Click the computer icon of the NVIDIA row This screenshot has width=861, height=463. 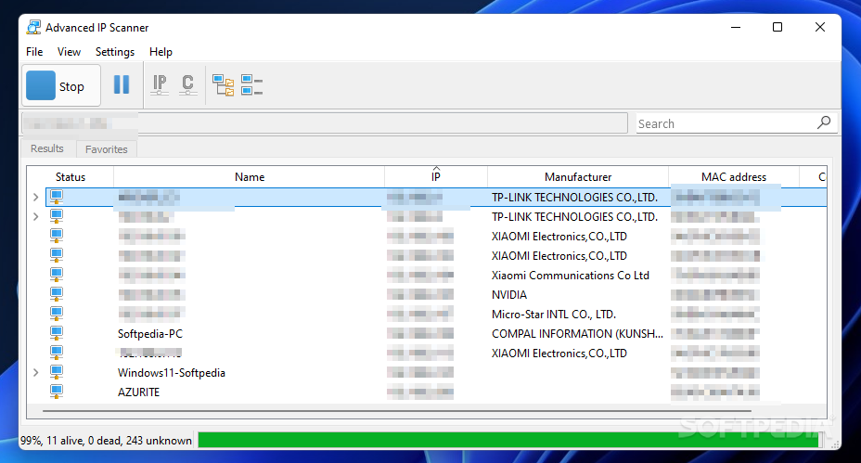tap(56, 294)
